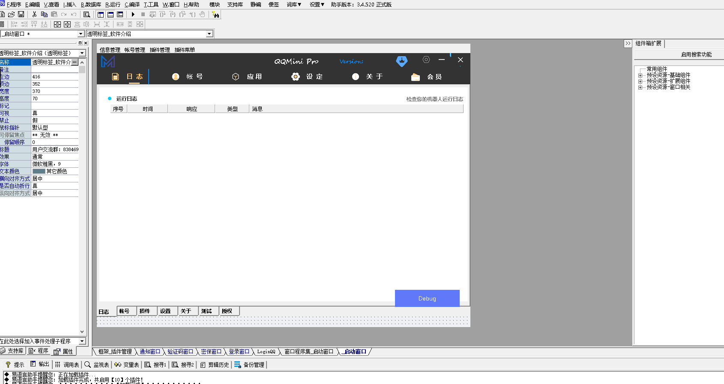Click the Run (play) toolbar icon
Image resolution: width=724 pixels, height=384 pixels.
point(133,15)
